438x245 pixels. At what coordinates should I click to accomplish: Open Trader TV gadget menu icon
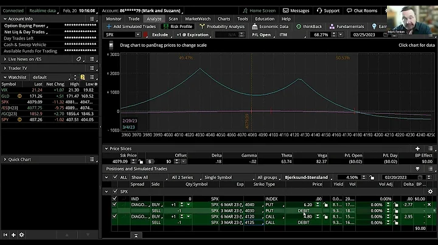pos(92,68)
